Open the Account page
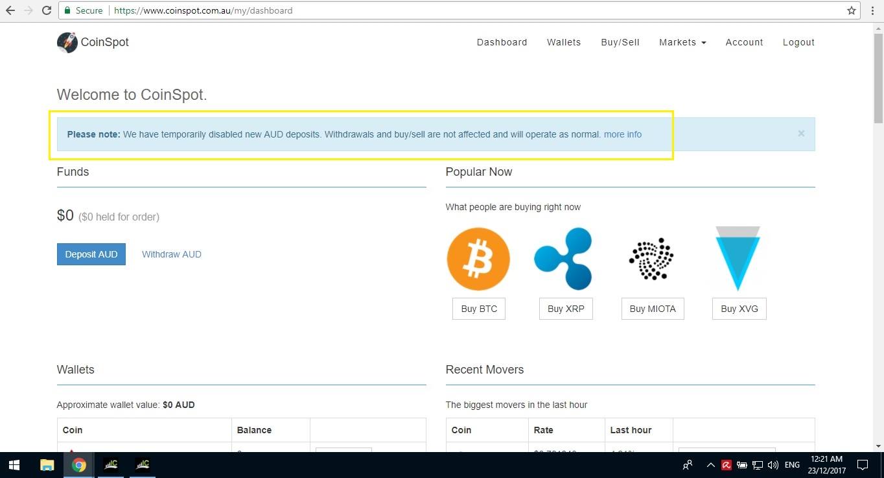884x478 pixels. point(744,42)
